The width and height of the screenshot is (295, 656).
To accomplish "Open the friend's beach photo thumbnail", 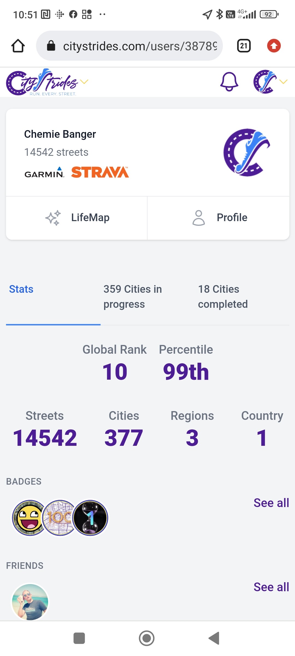I will point(30,601).
